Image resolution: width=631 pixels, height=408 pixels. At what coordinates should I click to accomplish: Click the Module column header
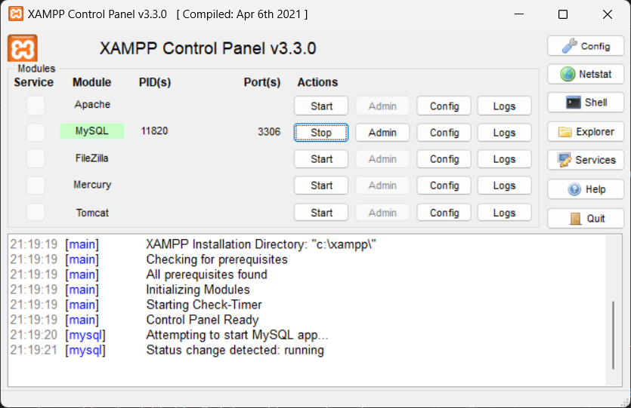click(x=91, y=82)
